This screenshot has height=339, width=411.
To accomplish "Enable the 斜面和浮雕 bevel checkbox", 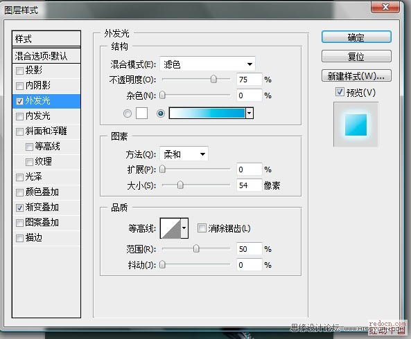I will [x=19, y=131].
